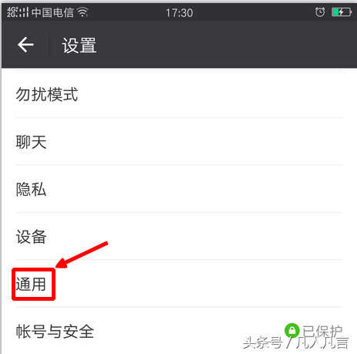Tap the back arrow icon

(25, 45)
